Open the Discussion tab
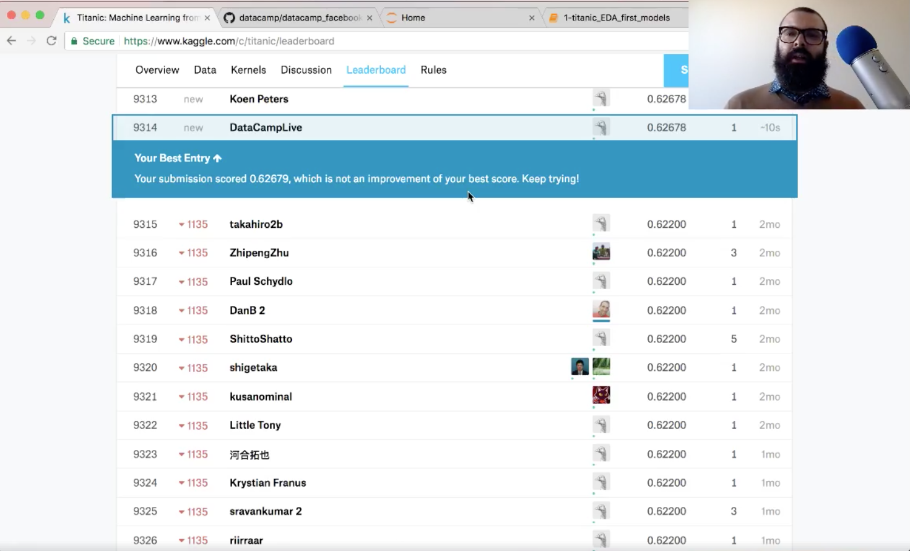 pos(306,70)
